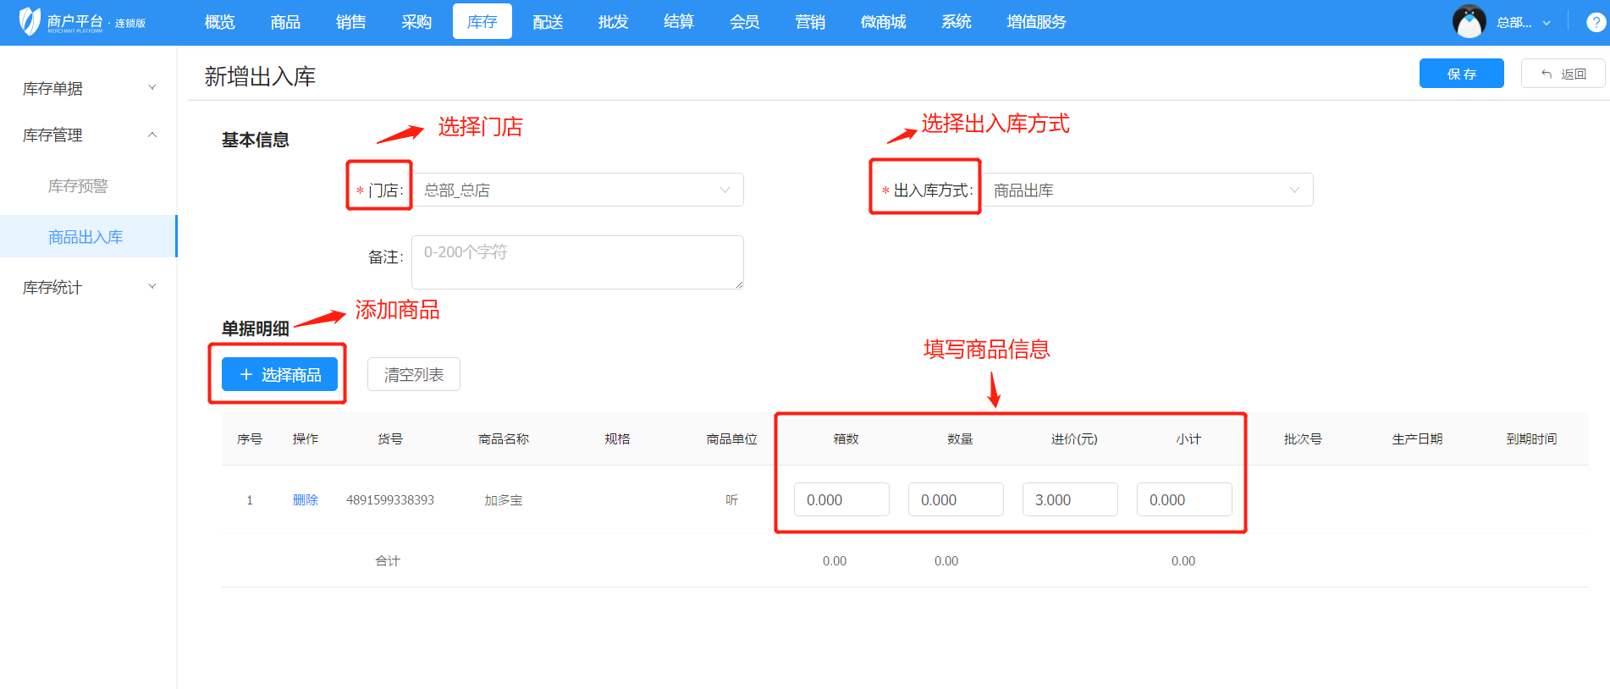
Task: Click the 数量 quantity input field
Action: pos(956,500)
